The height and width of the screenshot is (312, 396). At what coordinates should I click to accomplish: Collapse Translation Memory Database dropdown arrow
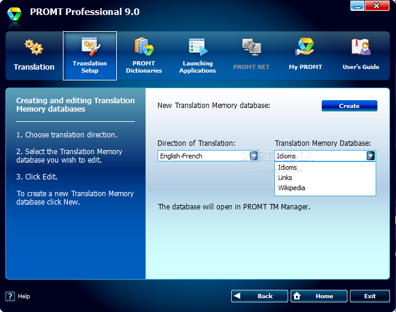(x=371, y=156)
